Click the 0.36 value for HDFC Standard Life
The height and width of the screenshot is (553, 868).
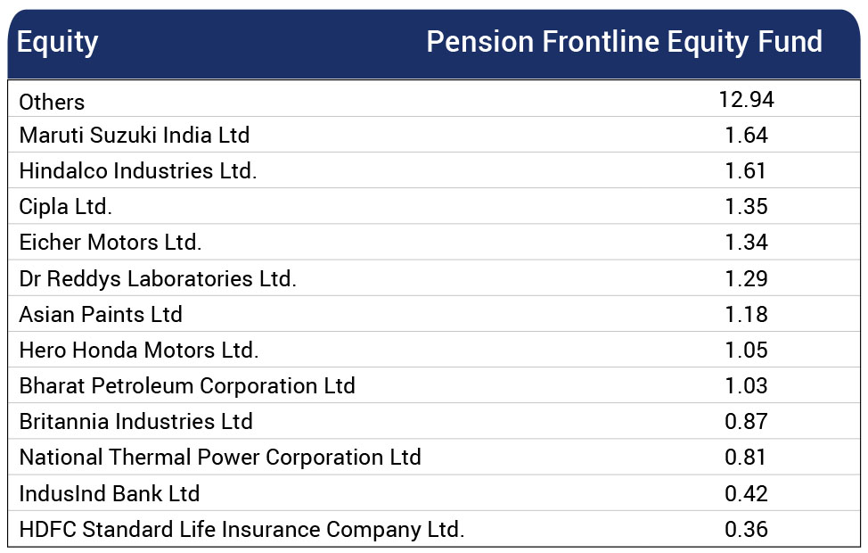point(746,529)
